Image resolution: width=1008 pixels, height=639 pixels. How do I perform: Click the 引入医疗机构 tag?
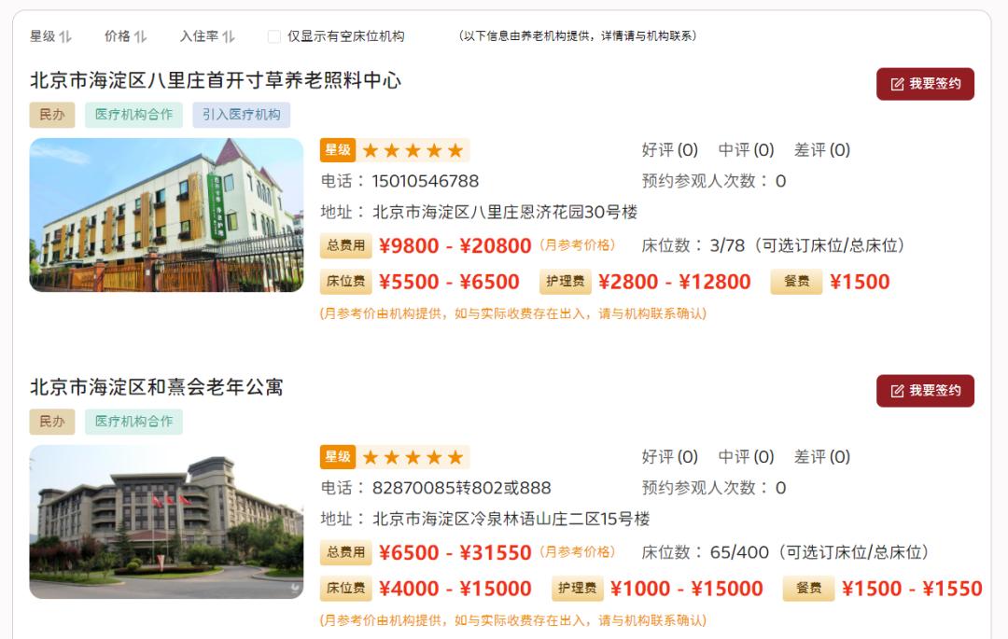pos(241,115)
